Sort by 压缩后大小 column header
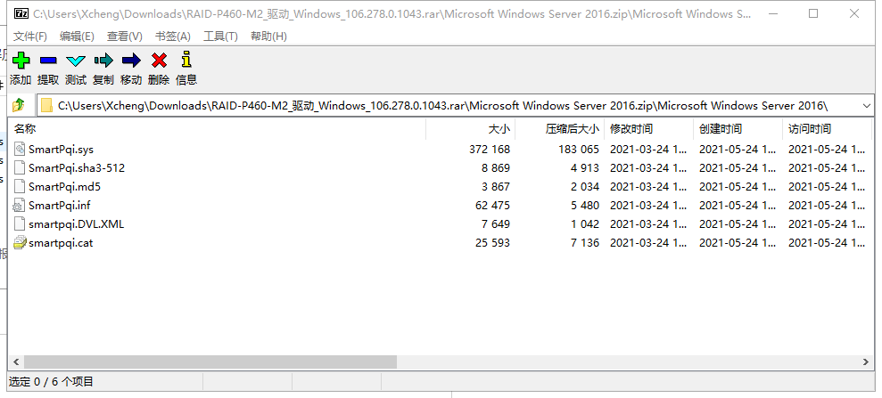This screenshot has width=882, height=398. coord(560,128)
